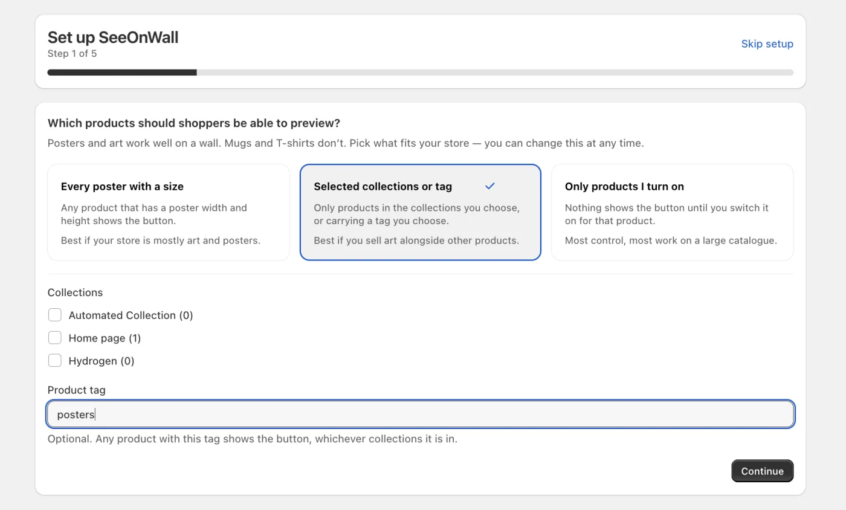Image resolution: width=846 pixels, height=510 pixels.
Task: Click the checkmark icon on selected card
Action: point(489,186)
